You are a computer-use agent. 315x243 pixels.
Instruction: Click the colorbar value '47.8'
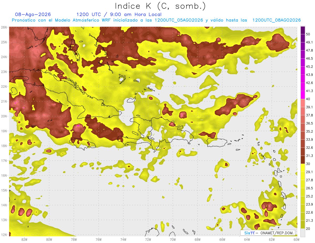click(x=309, y=50)
